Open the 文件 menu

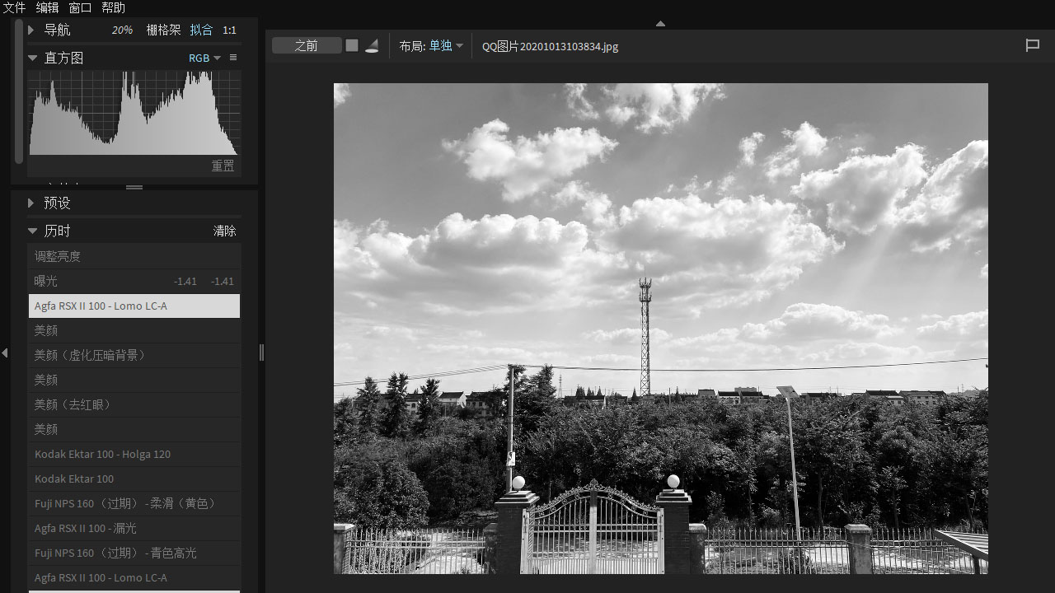(x=15, y=7)
